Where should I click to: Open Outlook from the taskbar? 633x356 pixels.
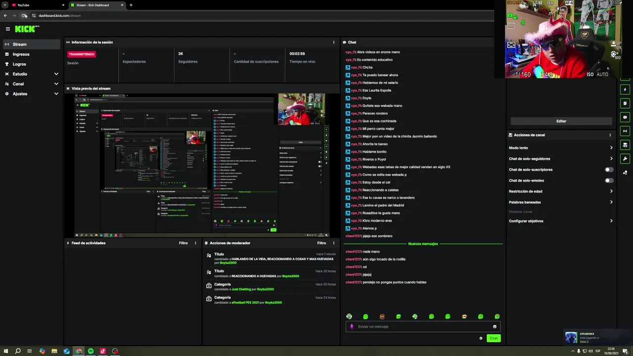[x=66, y=351]
